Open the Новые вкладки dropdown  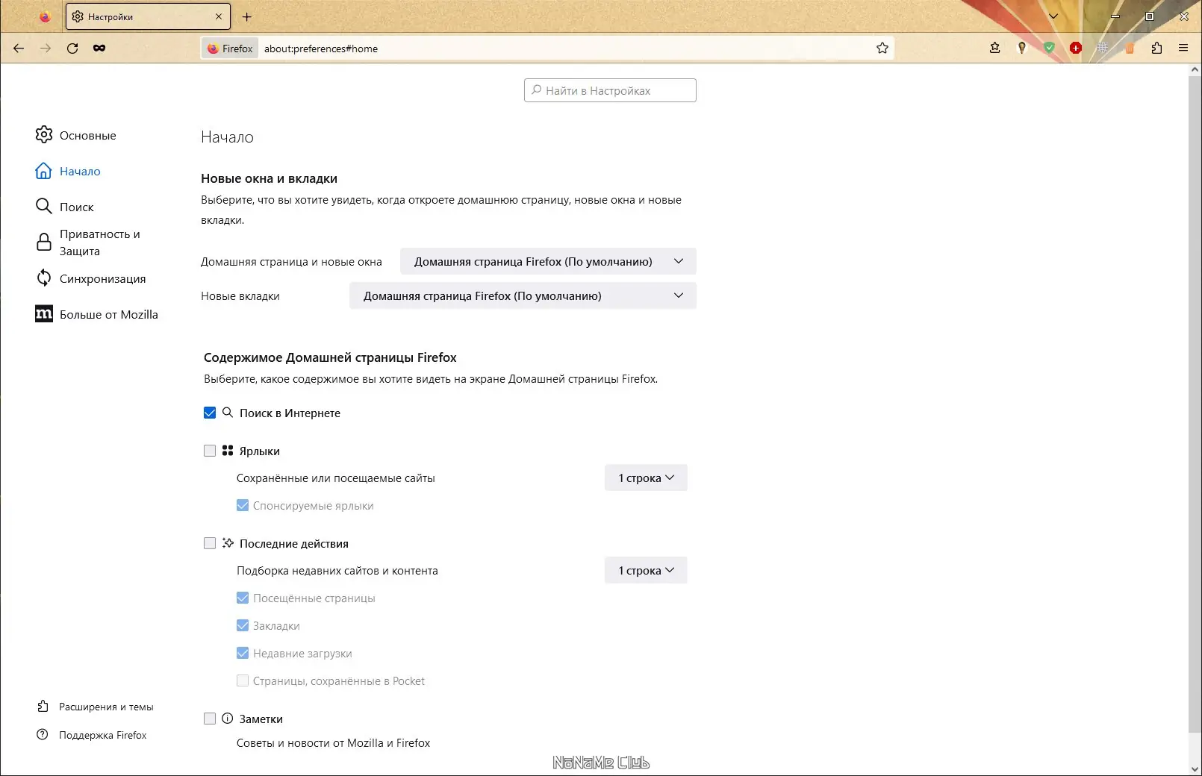pos(523,295)
